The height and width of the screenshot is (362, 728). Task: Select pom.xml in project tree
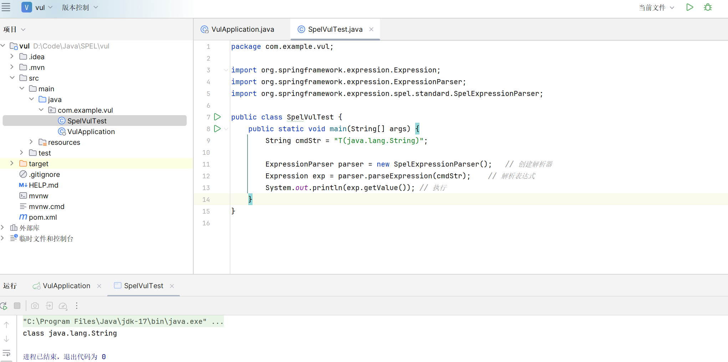[43, 217]
